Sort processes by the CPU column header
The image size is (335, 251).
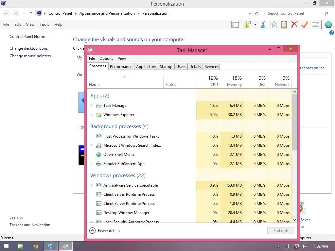(208, 81)
